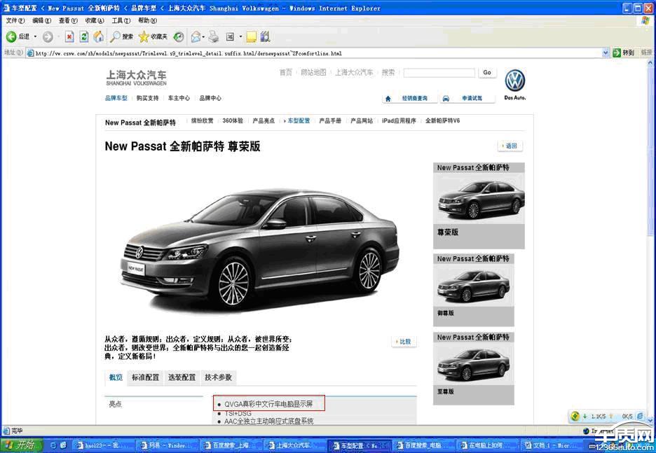The height and width of the screenshot is (453, 656).
Task: Open the Mail button dropdown arrow
Action: [203, 37]
